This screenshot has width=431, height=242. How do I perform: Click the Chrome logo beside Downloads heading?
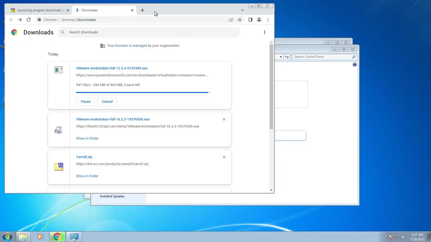point(14,32)
